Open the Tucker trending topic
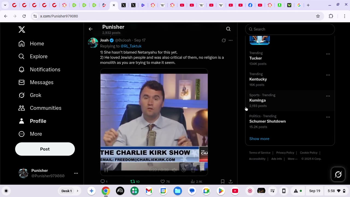Image resolution: width=350 pixels, height=197 pixels. click(x=290, y=58)
